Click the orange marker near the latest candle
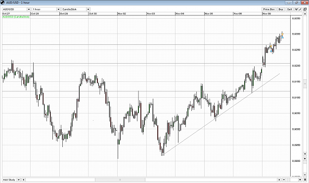 [x=282, y=35]
